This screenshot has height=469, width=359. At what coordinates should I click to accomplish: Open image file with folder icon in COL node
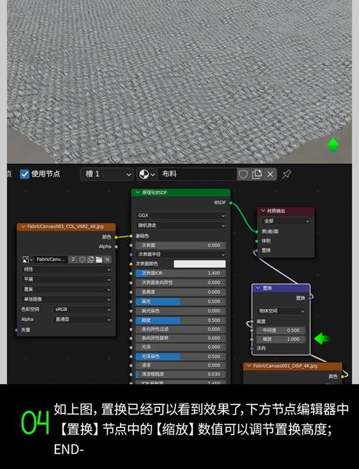pyautogui.click(x=99, y=259)
